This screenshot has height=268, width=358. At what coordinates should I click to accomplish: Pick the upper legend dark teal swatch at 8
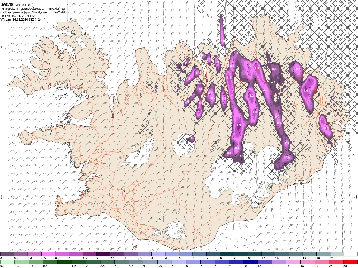(227, 254)
